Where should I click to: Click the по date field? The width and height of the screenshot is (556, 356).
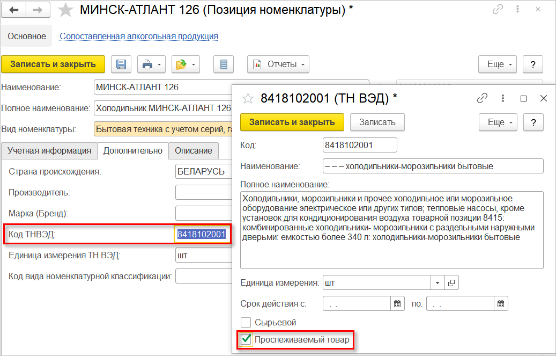pyautogui.click(x=460, y=304)
